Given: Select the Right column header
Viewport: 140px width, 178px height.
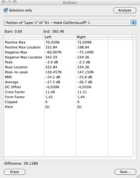Looking at the screenshot, I should coord(92,37).
